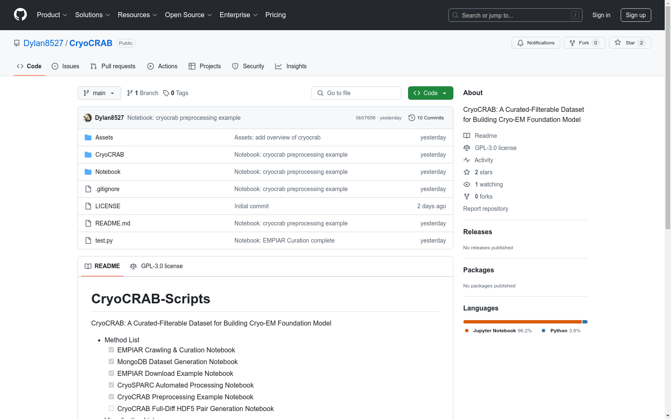Click the Assets folder icon
Viewport: 671px width, 419px height.
tap(88, 137)
